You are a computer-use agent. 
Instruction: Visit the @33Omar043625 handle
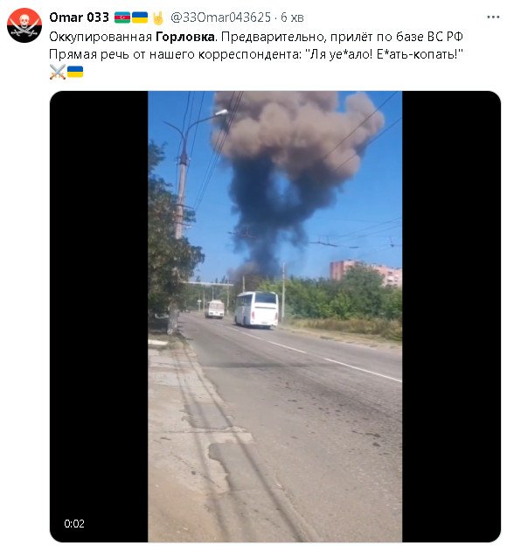point(220,17)
